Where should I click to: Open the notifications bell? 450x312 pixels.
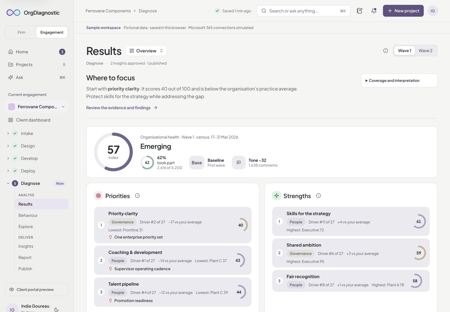[x=374, y=11]
